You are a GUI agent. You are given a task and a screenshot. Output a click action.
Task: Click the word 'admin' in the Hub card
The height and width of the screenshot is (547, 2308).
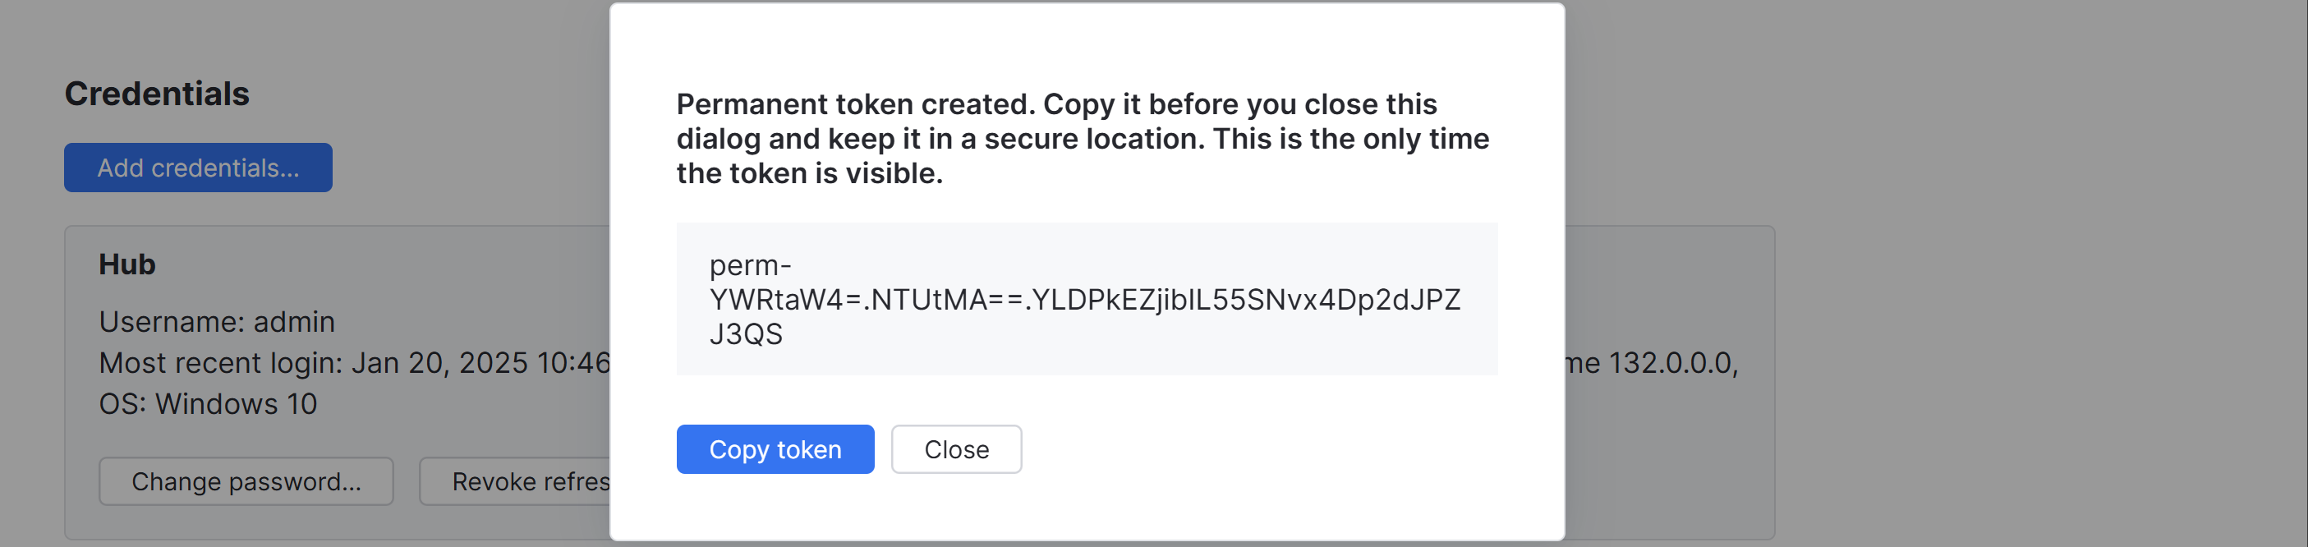[x=294, y=321]
